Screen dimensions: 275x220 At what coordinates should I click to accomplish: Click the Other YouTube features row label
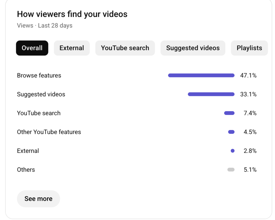tap(49, 132)
